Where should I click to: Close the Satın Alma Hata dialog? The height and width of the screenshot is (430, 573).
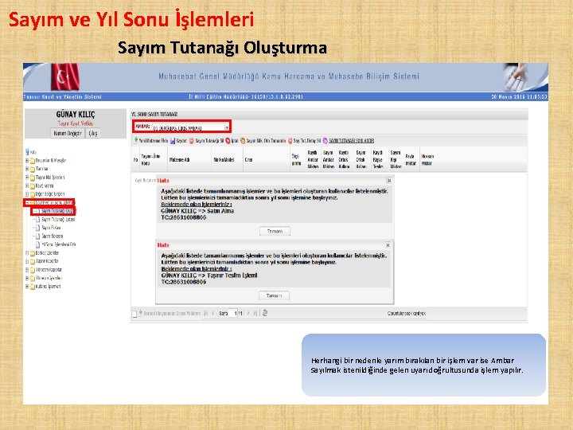pos(389,181)
